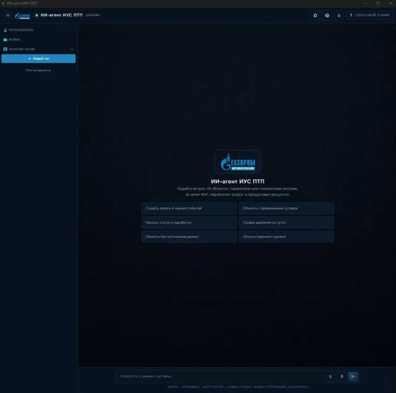Collapse История чатов chevron
Image resolution: width=396 pixels, height=393 pixels.
[x=72, y=49]
